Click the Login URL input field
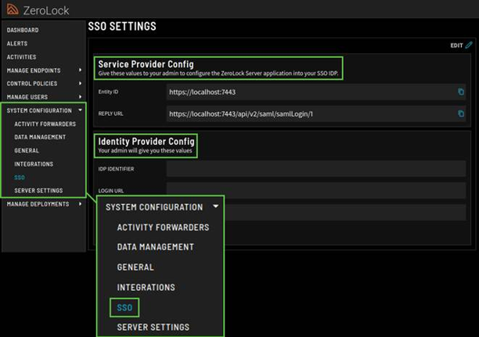The width and height of the screenshot is (479, 337). tap(316, 190)
